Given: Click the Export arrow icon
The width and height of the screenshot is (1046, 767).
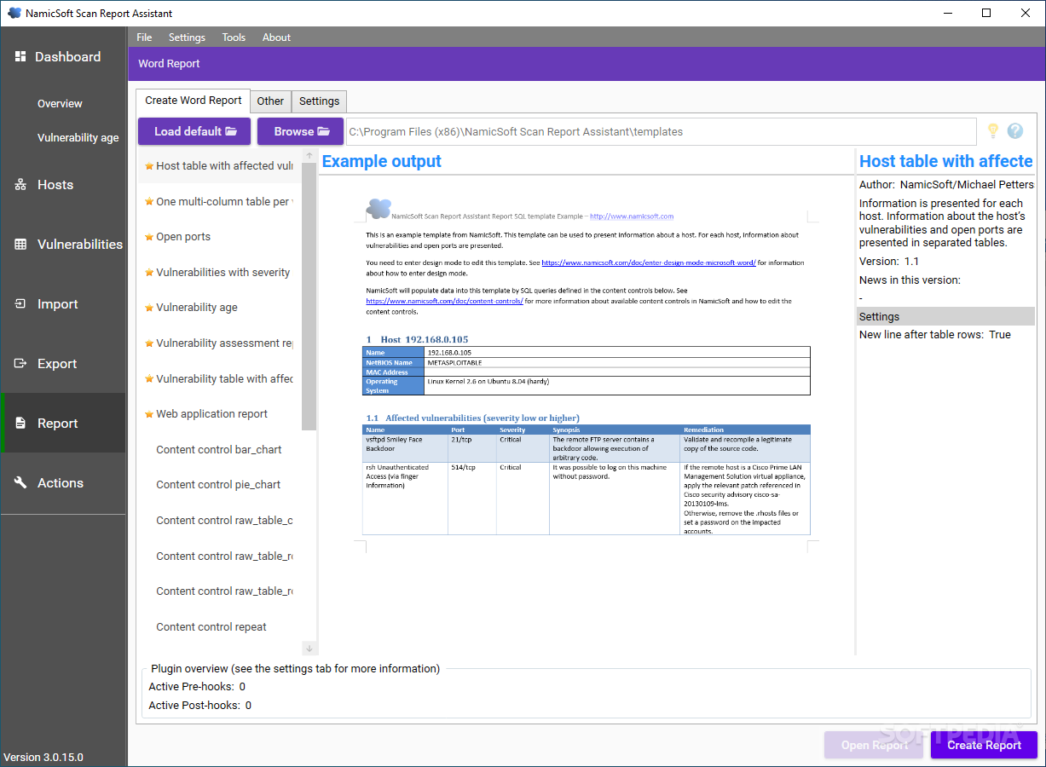Looking at the screenshot, I should click(20, 363).
